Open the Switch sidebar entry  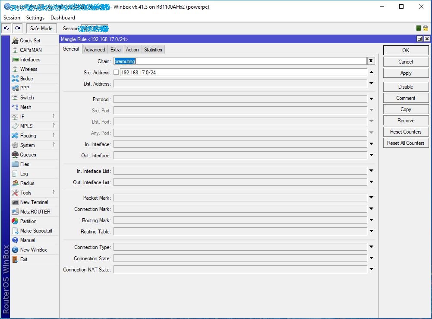35,98
